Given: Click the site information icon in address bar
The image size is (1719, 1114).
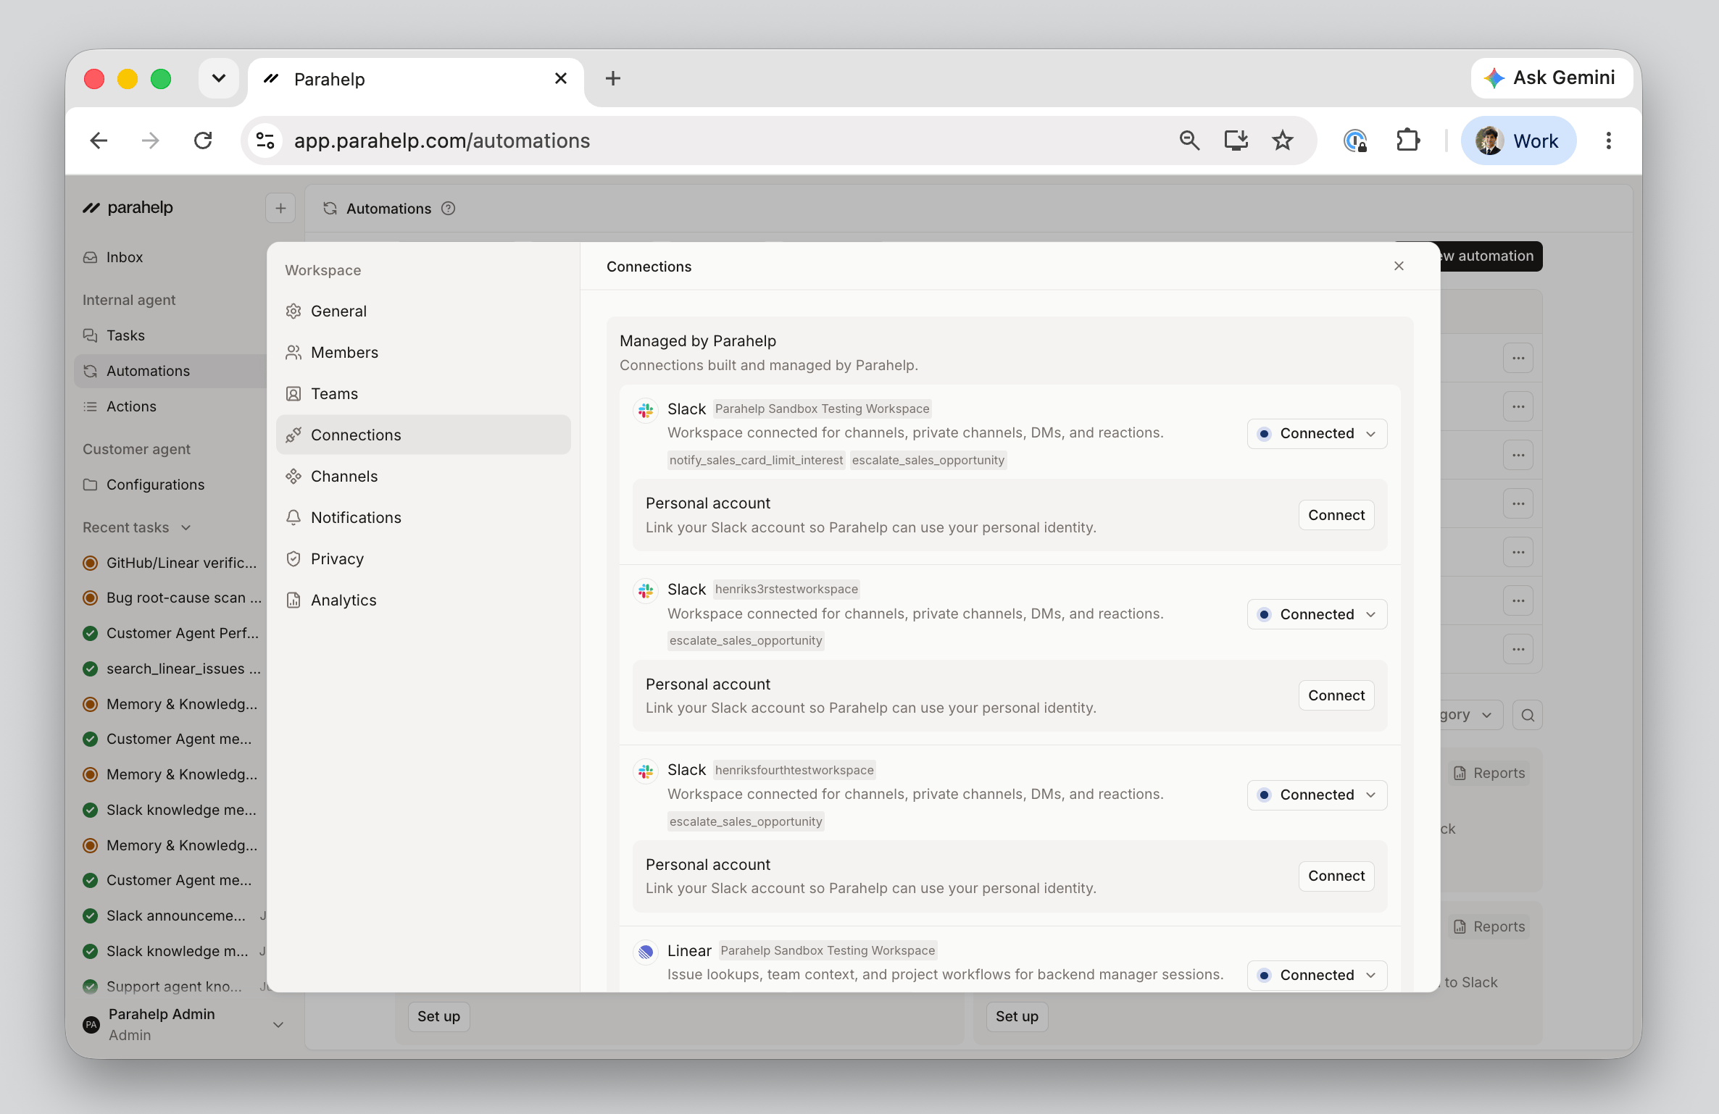Looking at the screenshot, I should click(x=266, y=141).
